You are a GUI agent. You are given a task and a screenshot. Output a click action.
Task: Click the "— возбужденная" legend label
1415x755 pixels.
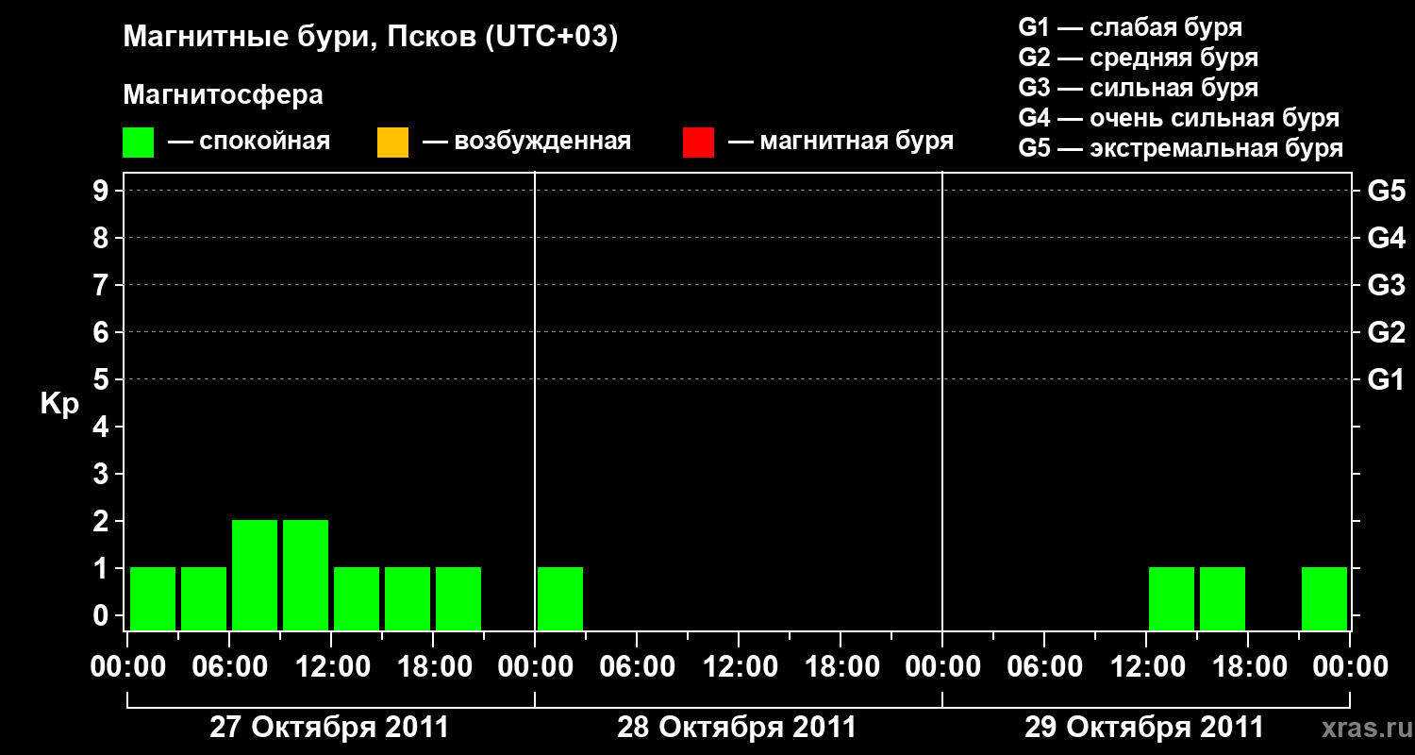(x=526, y=142)
